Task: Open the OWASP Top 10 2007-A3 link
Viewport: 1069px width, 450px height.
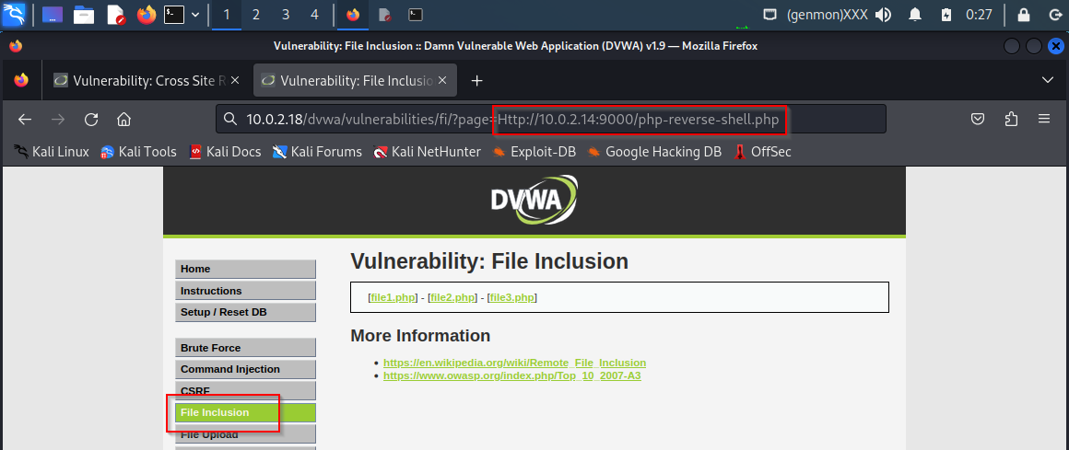Action: [x=512, y=375]
